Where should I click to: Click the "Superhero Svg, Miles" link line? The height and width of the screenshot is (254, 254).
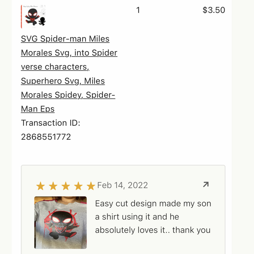tap(63, 81)
